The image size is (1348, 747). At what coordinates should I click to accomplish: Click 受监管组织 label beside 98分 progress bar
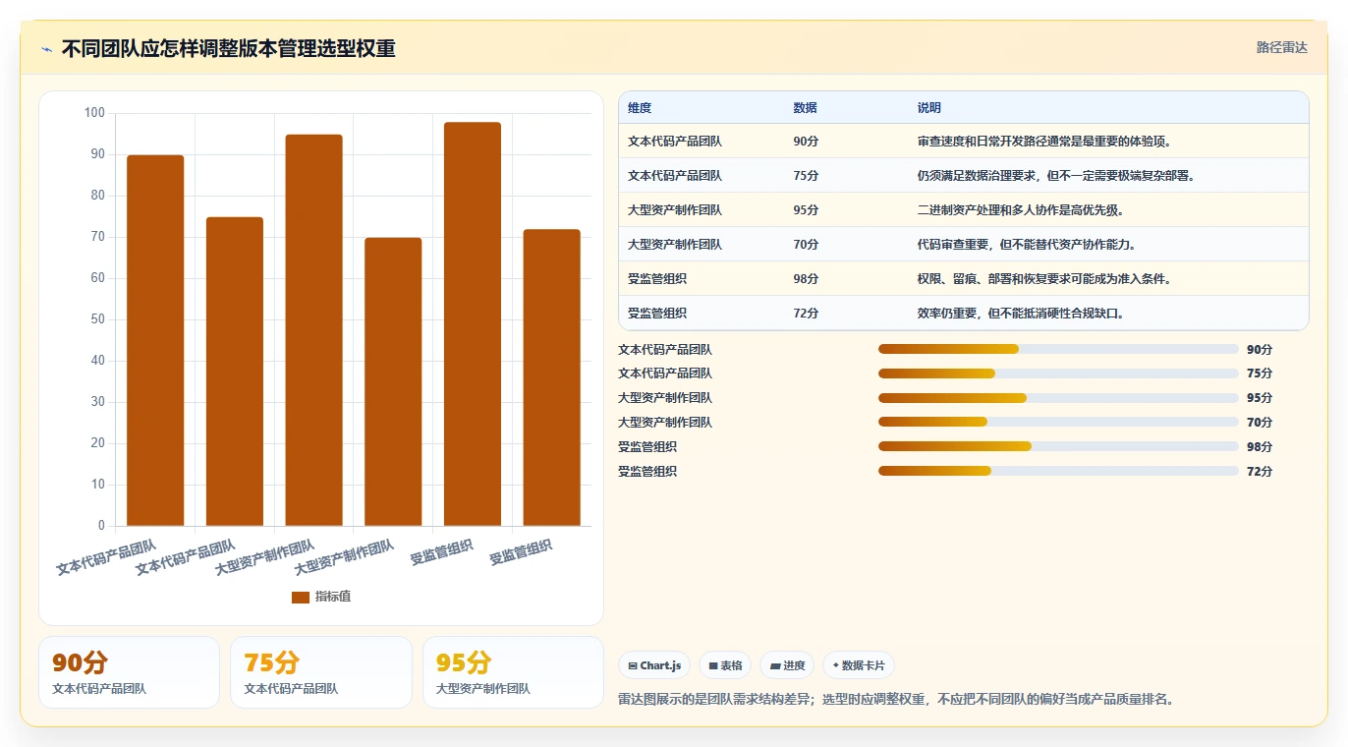pyautogui.click(x=647, y=447)
